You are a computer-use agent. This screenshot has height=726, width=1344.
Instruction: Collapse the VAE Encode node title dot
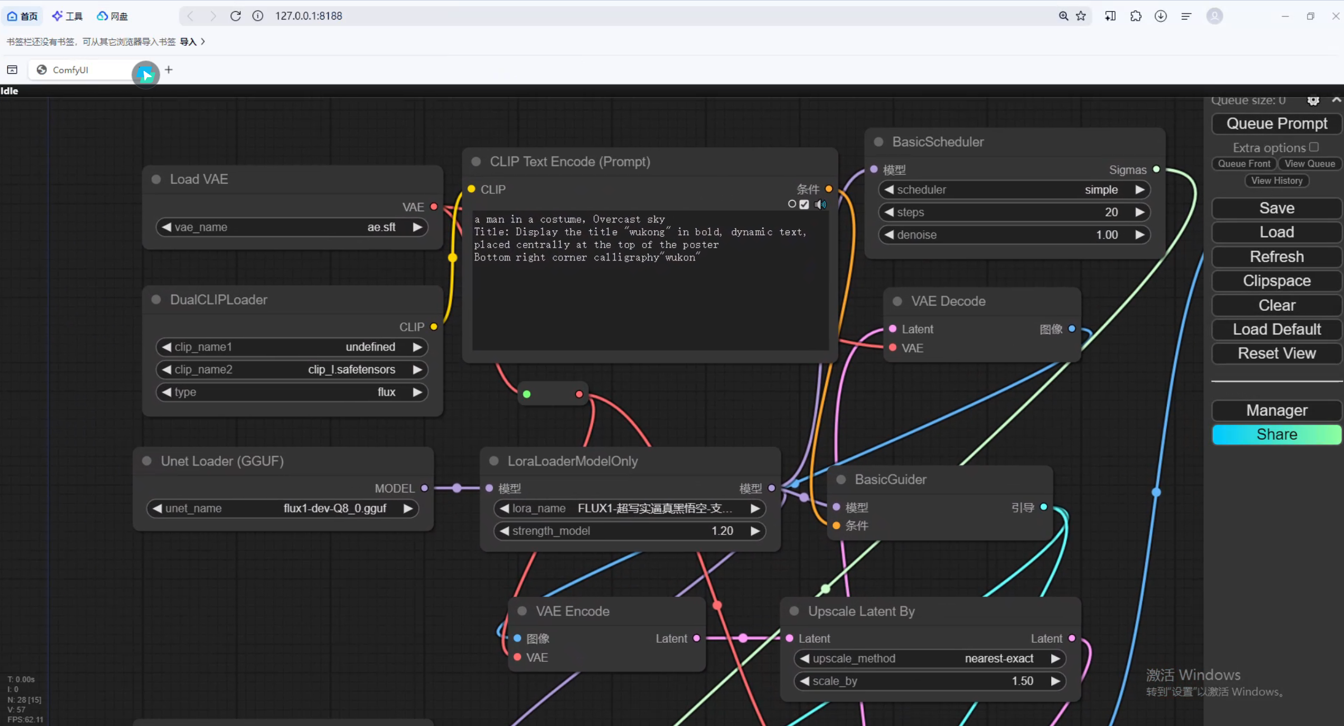click(522, 611)
